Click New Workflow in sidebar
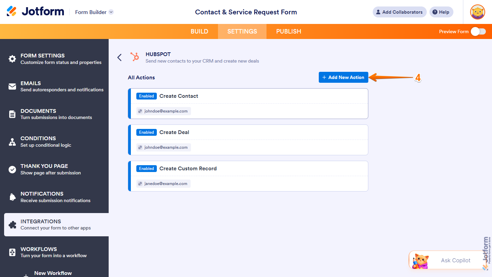 pos(53,273)
